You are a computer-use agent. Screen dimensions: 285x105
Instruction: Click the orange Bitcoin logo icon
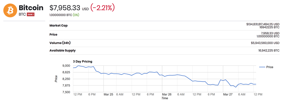click(x=10, y=10)
